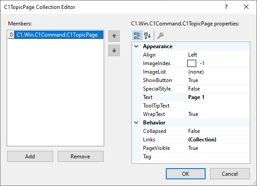
Task: Click SpecialStyle's False value
Action: [194, 89]
